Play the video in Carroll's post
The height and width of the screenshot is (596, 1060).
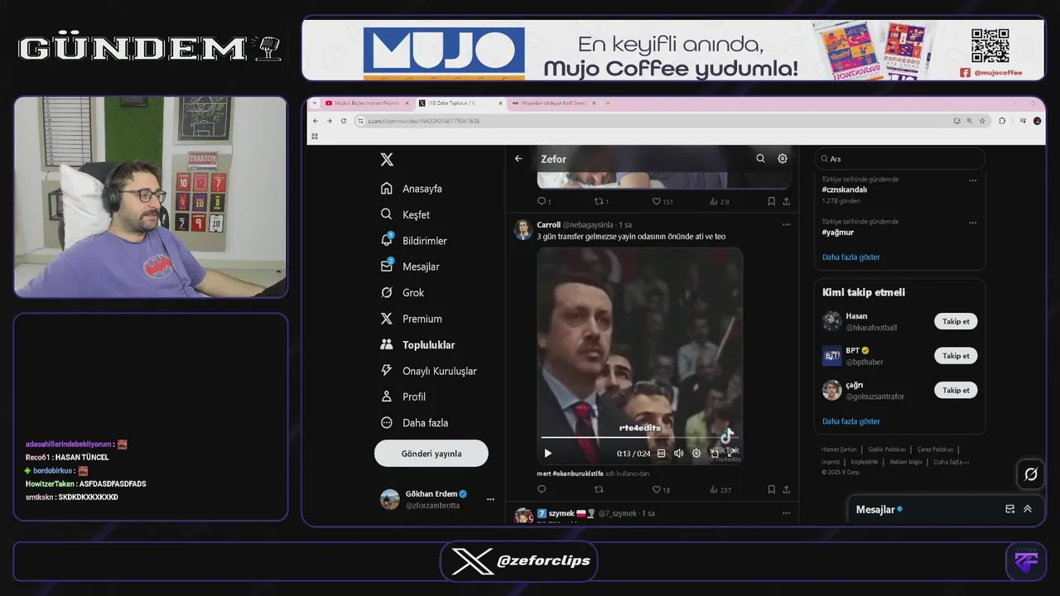pos(547,453)
